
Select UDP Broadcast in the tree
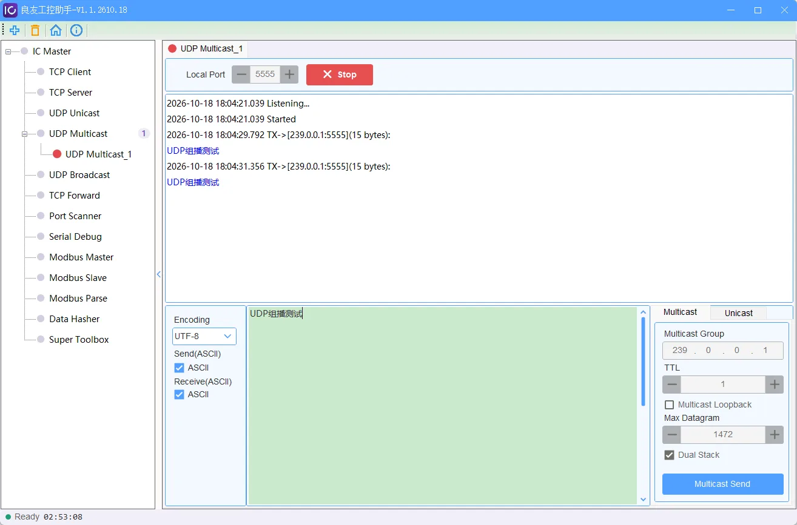point(79,174)
